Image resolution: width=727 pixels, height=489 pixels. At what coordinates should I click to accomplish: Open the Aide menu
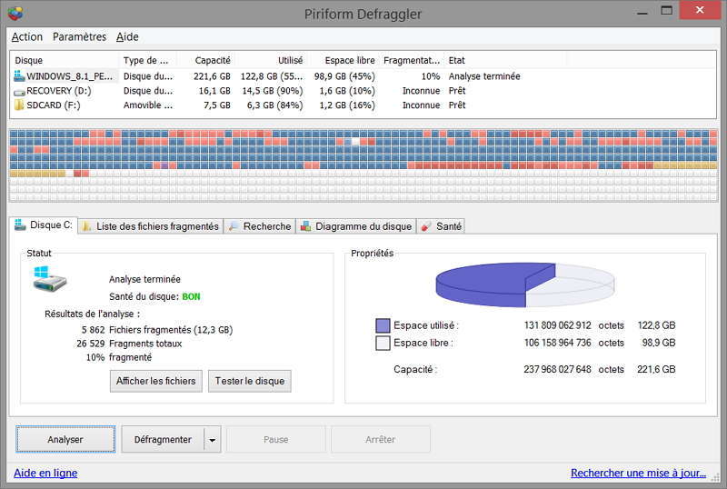pyautogui.click(x=127, y=36)
